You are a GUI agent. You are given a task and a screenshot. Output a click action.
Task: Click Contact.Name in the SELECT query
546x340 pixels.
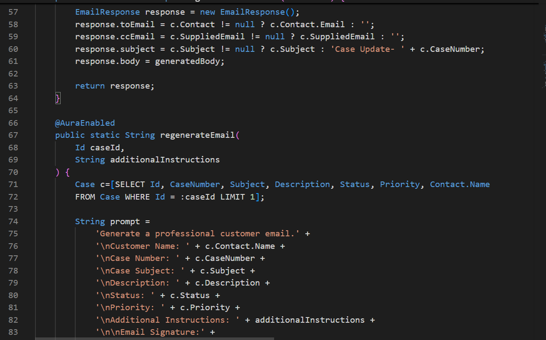(460, 184)
